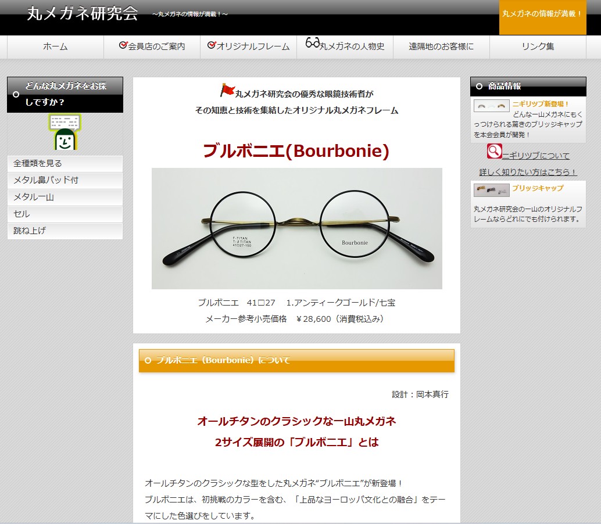Select 跳ね上げ in the sidebar
This screenshot has width=601, height=524.
(65, 231)
